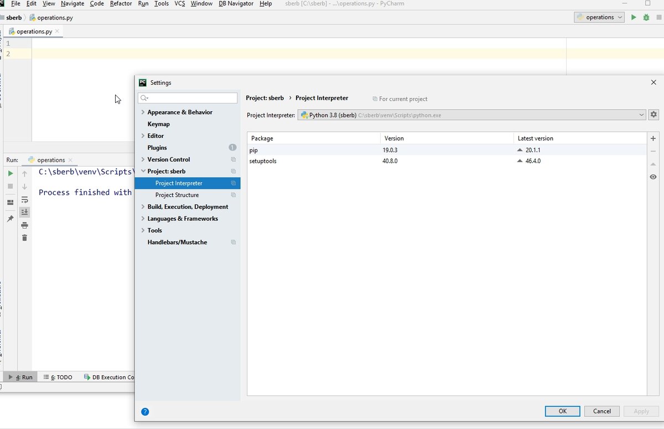The width and height of the screenshot is (664, 429).
Task: Sort by the Package column header
Action: (x=314, y=138)
